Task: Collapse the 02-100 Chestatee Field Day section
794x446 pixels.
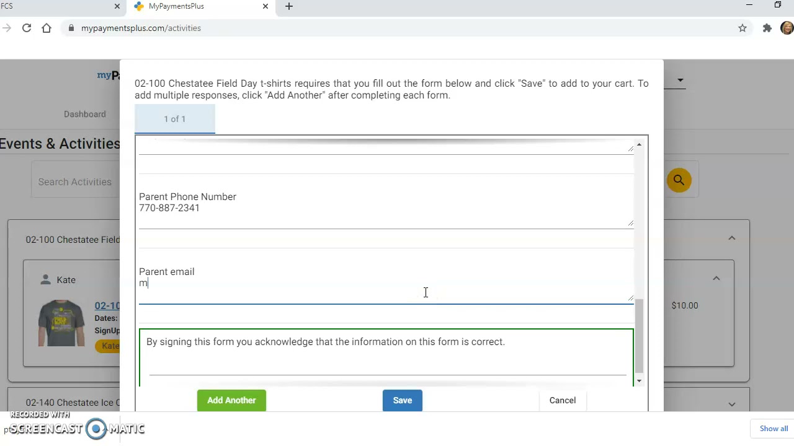Action: (731, 238)
